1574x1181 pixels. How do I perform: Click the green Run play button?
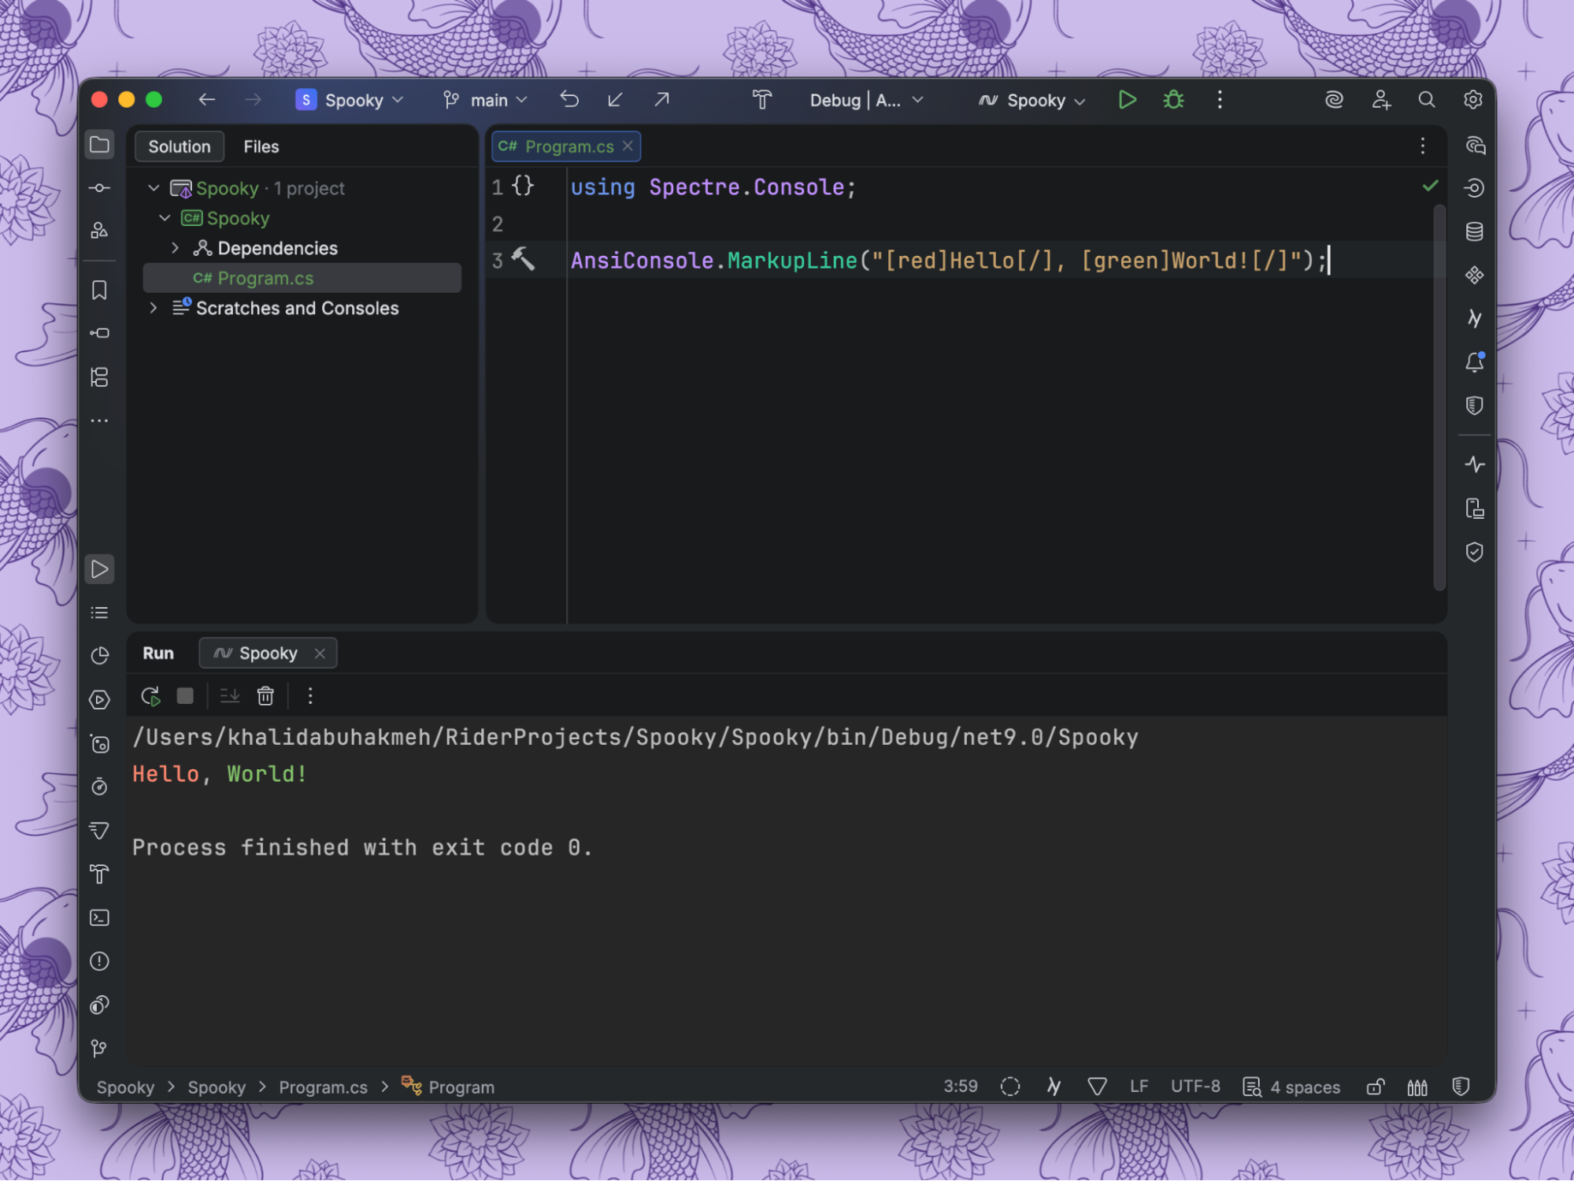point(1127,100)
